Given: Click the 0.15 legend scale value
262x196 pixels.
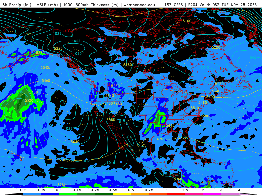Looking at the screenshot, I should point(77,190).
